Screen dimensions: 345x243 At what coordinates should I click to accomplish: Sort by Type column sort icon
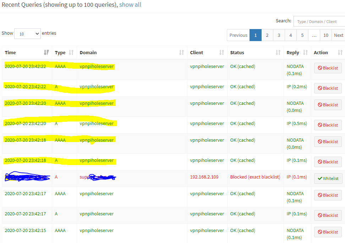click(x=71, y=52)
